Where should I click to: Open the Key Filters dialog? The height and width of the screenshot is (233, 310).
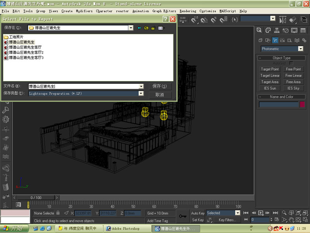click(227, 220)
